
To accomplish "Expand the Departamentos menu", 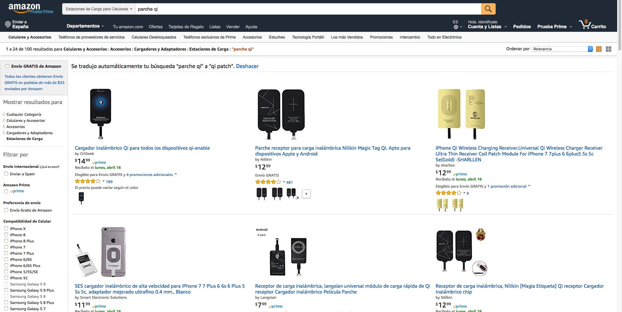I will coord(85,26).
